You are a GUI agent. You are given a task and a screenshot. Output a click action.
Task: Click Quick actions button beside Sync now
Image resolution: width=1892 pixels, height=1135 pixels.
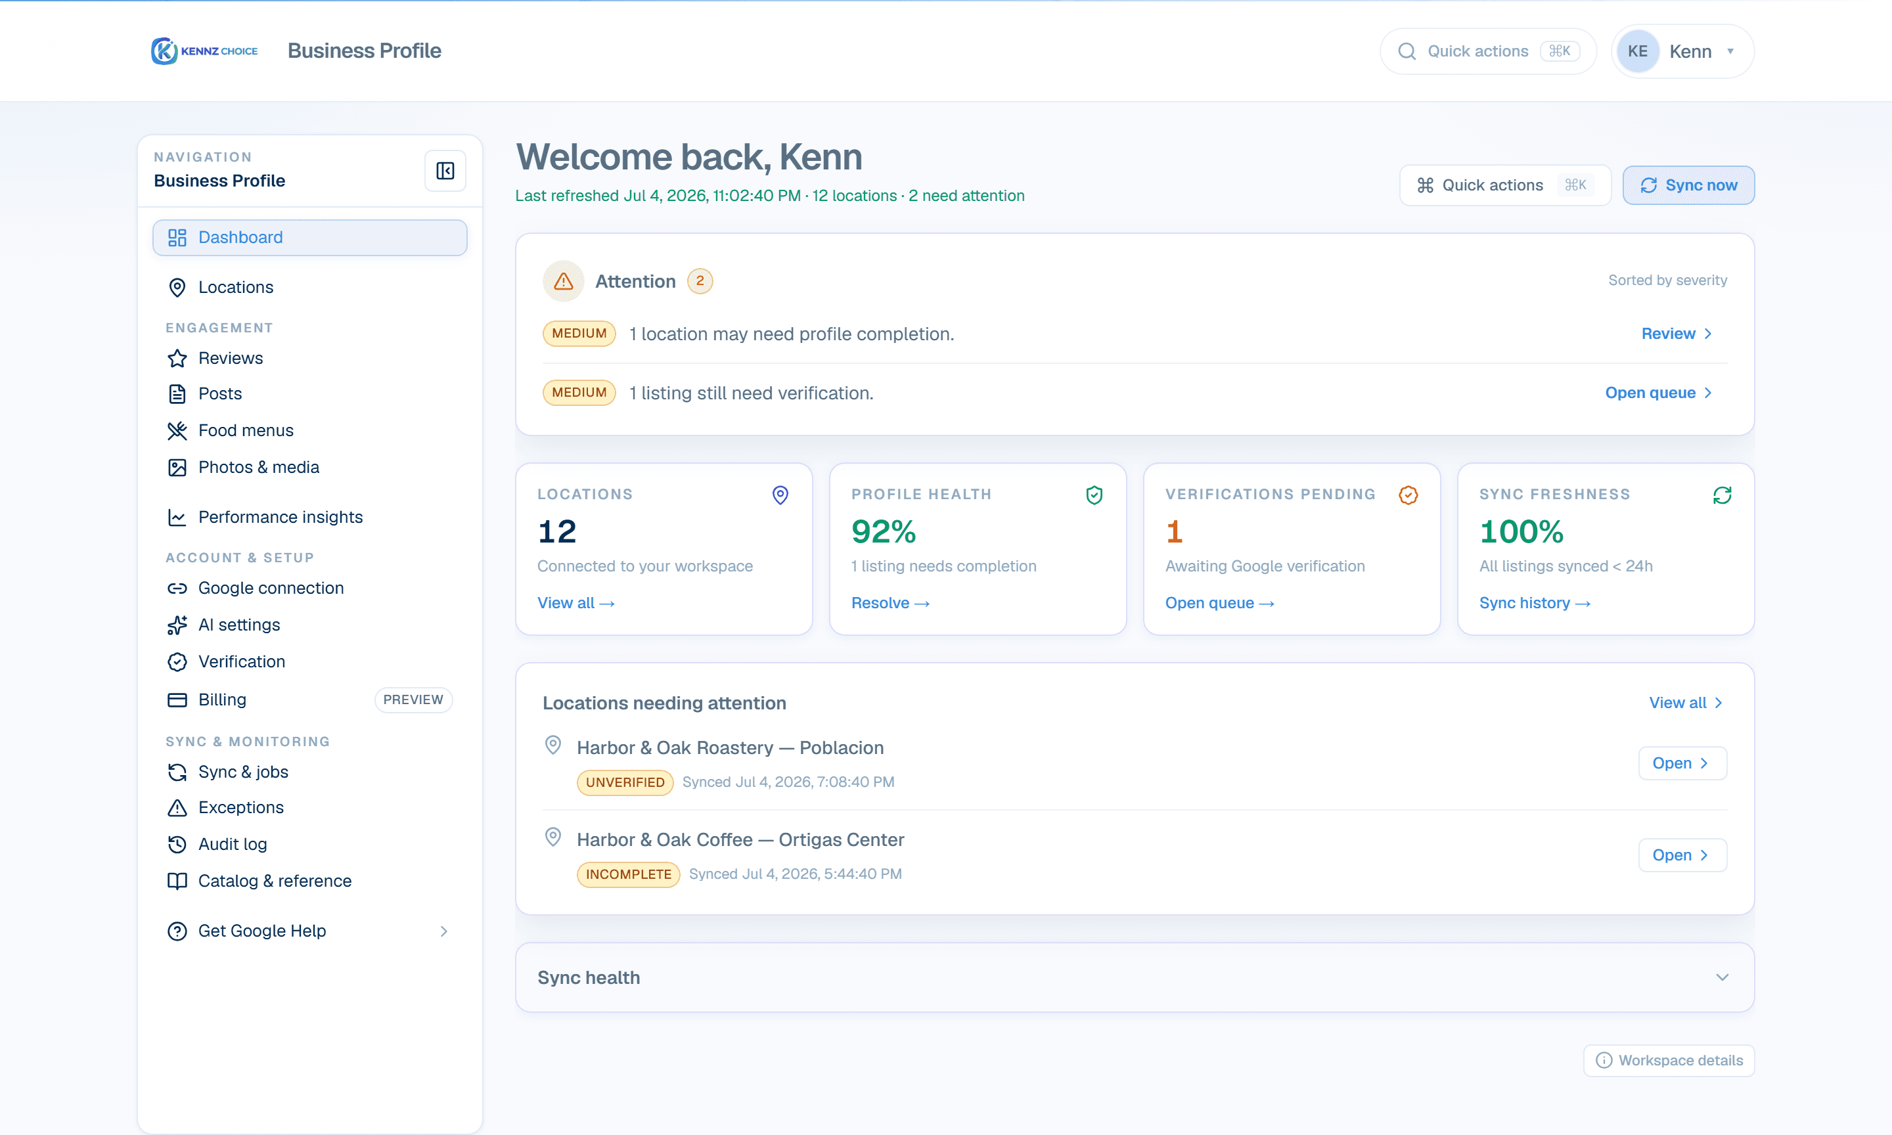tap(1504, 185)
